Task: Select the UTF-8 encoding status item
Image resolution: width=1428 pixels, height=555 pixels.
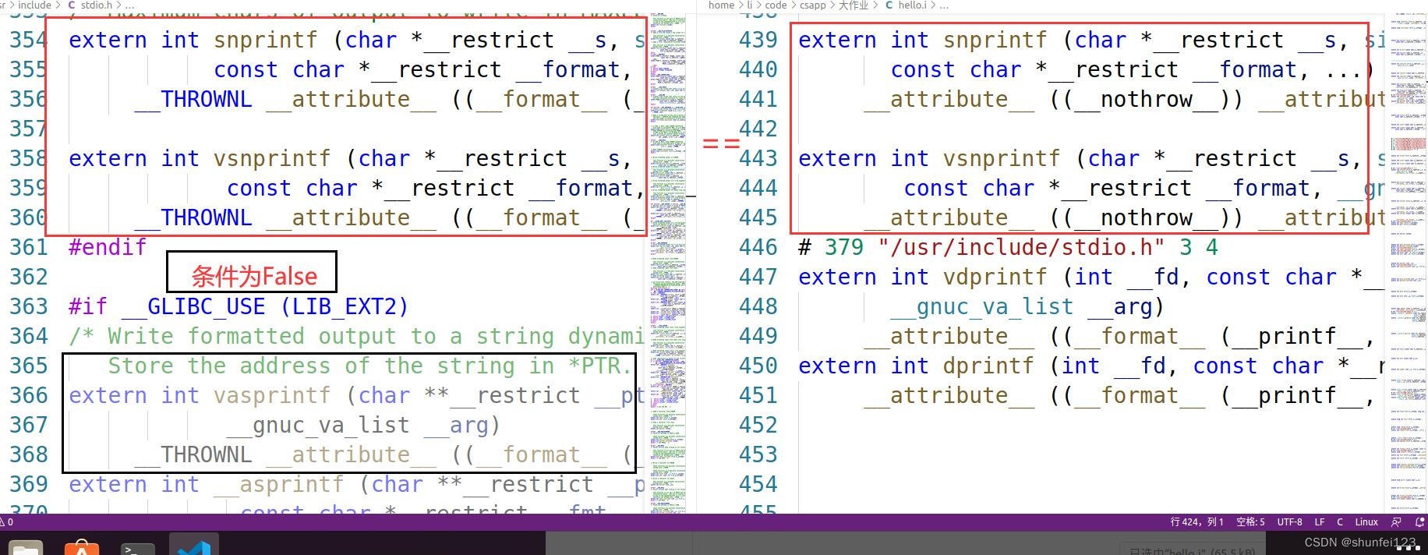Action: pyautogui.click(x=1289, y=522)
